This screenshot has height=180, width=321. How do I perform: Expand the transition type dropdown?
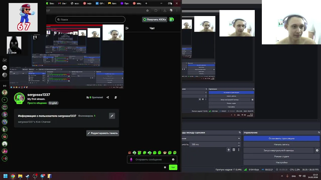(239, 138)
